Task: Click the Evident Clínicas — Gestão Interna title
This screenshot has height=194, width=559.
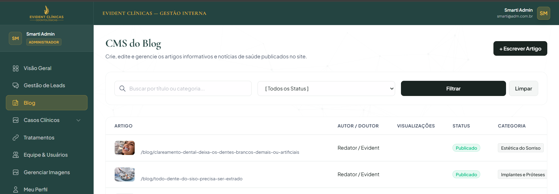Action: click(x=155, y=13)
